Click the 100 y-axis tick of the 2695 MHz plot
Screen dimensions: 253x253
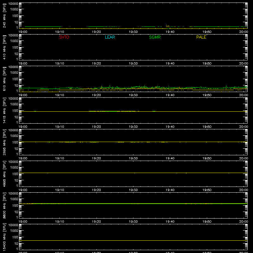pyautogui.click(x=15, y=142)
